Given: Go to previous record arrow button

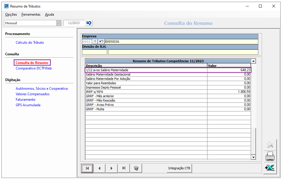Looking at the screenshot, I should (99, 168).
